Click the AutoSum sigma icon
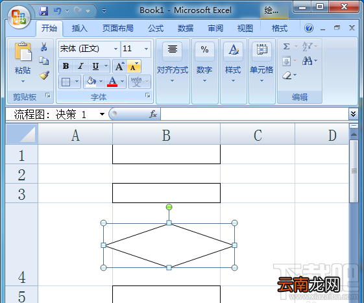This screenshot has height=303, width=364. coord(287,47)
